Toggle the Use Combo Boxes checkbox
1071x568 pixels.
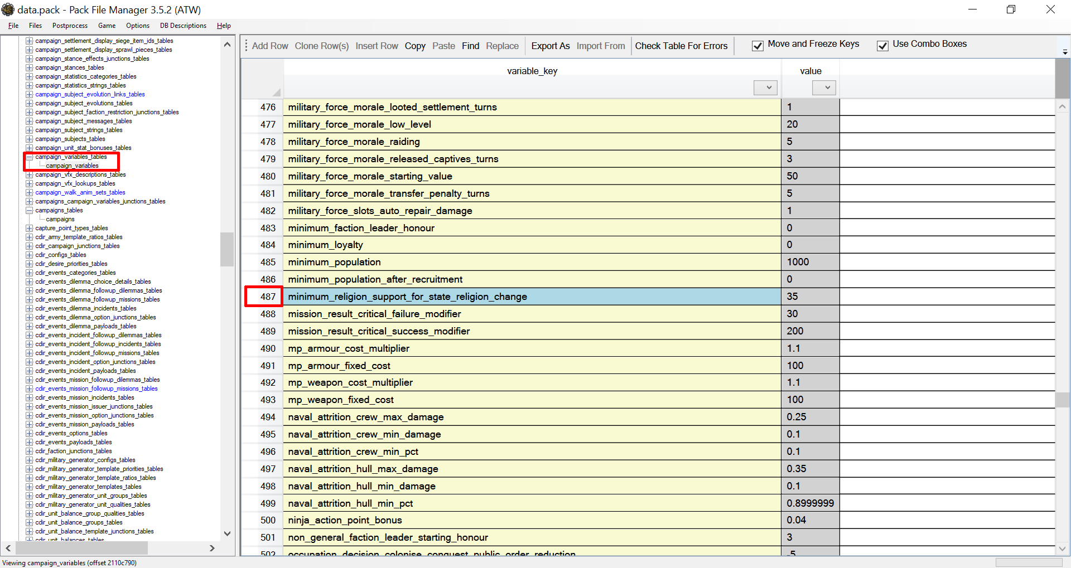click(882, 46)
